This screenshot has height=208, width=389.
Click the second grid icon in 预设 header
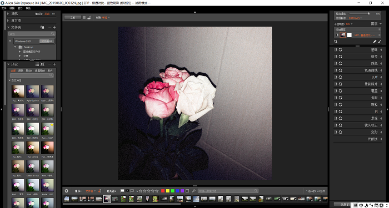coord(42,64)
